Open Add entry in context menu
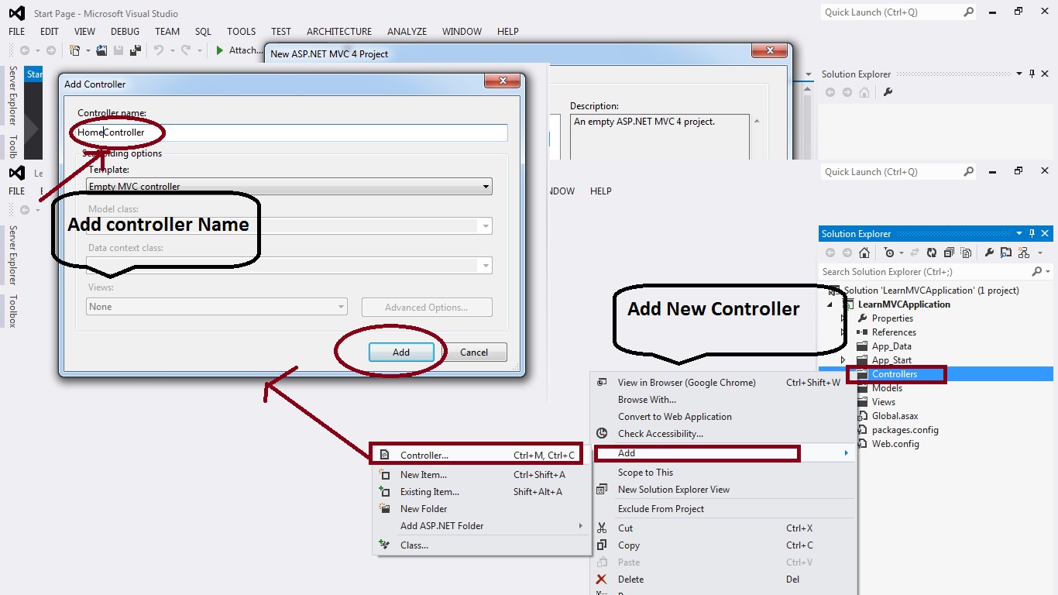The width and height of the screenshot is (1058, 595). tap(723, 453)
